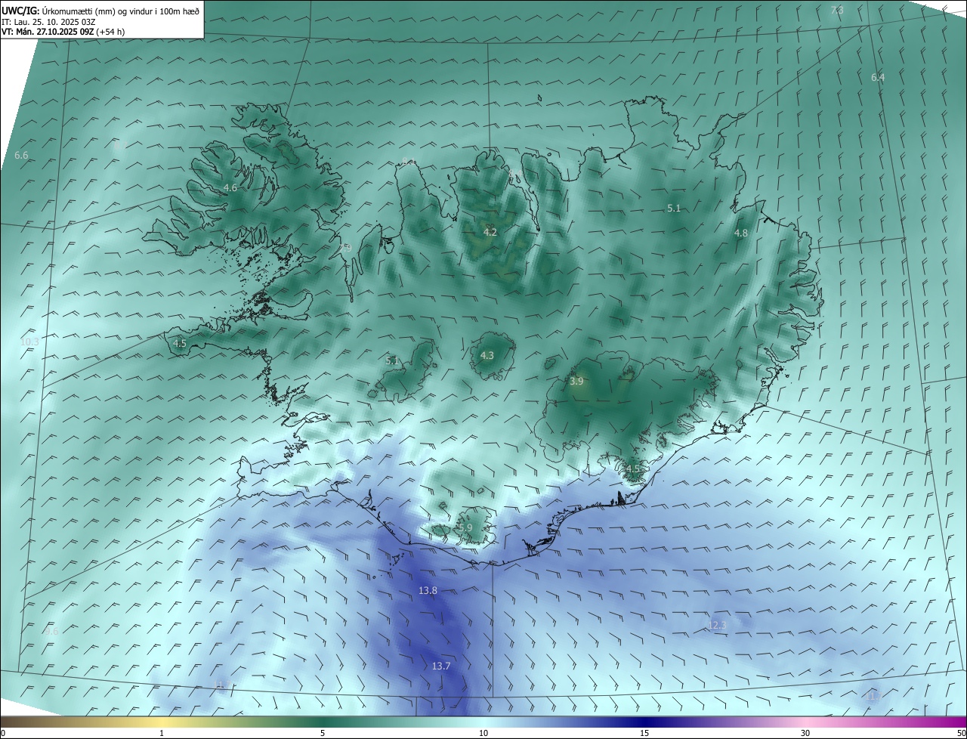Click the 4.6 value in the Westfjords

[x=230, y=187]
